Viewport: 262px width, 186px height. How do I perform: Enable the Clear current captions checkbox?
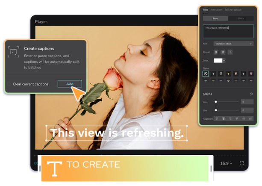tap(9, 84)
